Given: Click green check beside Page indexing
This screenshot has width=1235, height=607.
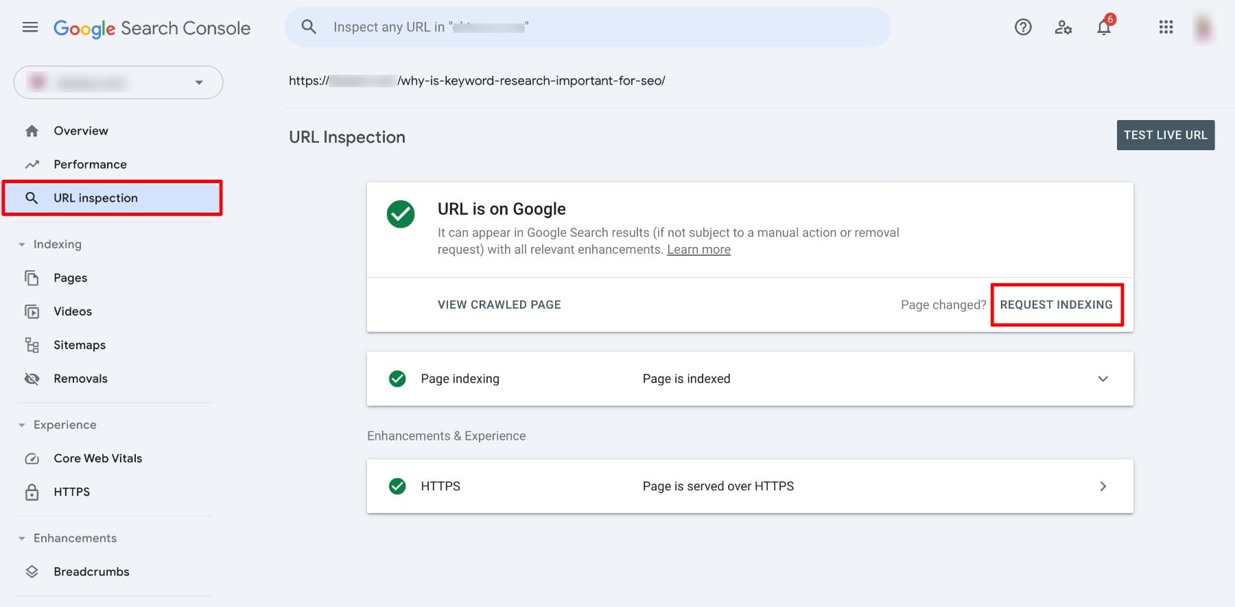Looking at the screenshot, I should pos(397,379).
